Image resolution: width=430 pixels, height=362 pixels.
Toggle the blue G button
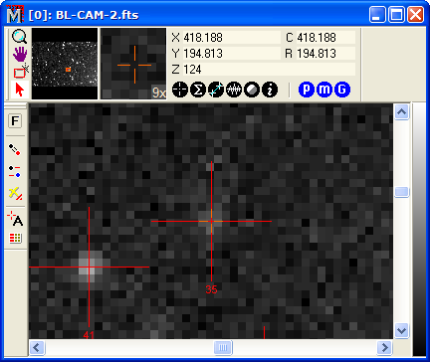click(342, 90)
